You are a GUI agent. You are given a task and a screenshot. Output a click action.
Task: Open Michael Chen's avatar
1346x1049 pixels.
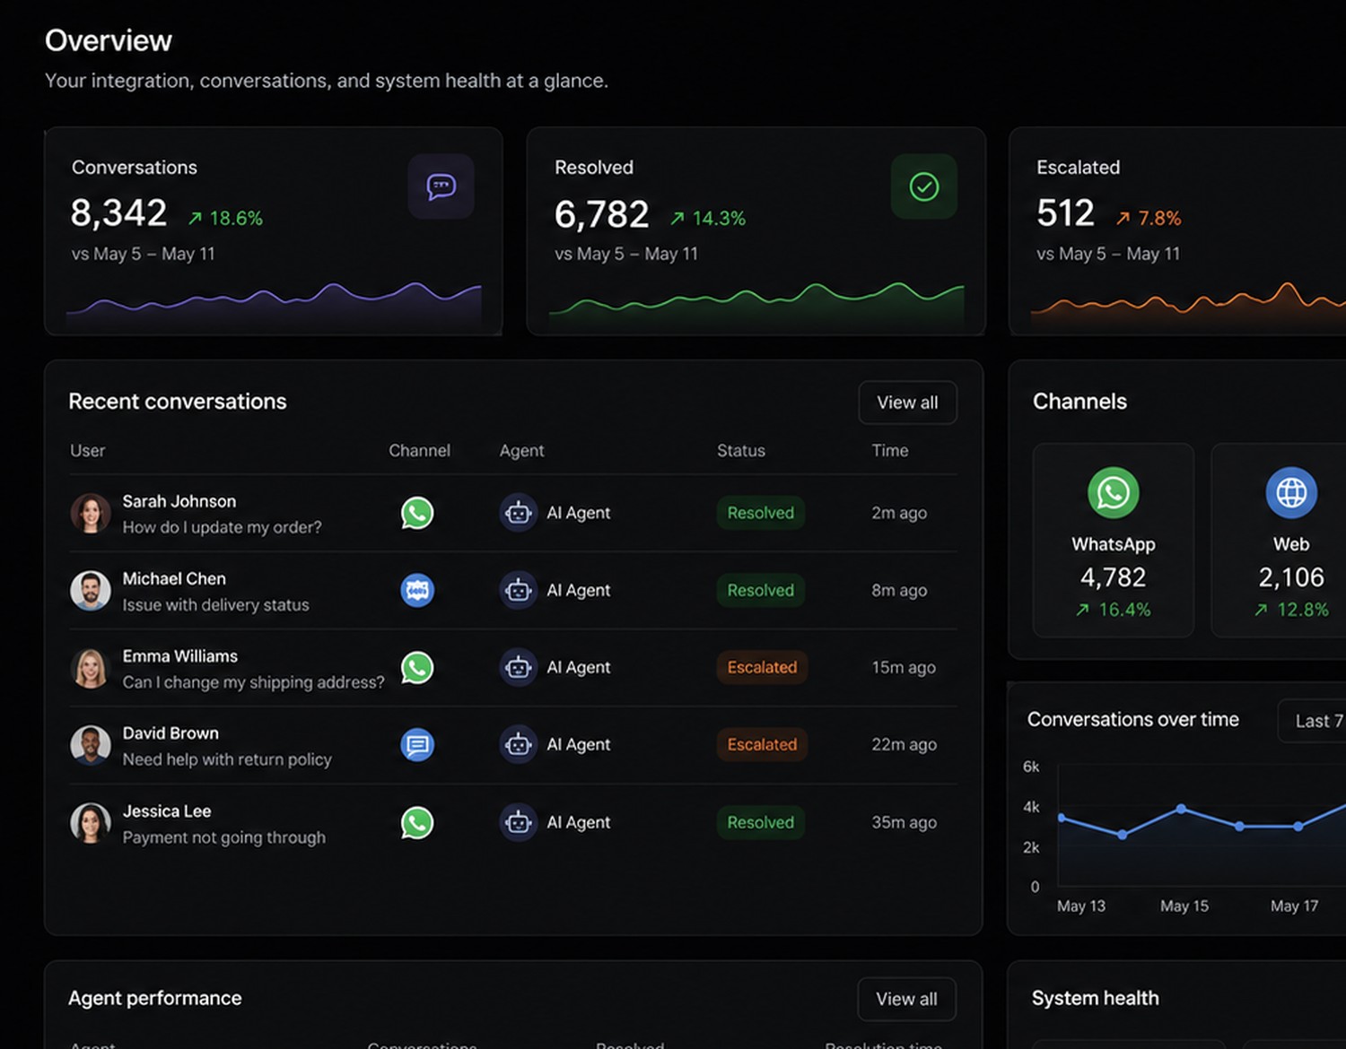pos(91,590)
